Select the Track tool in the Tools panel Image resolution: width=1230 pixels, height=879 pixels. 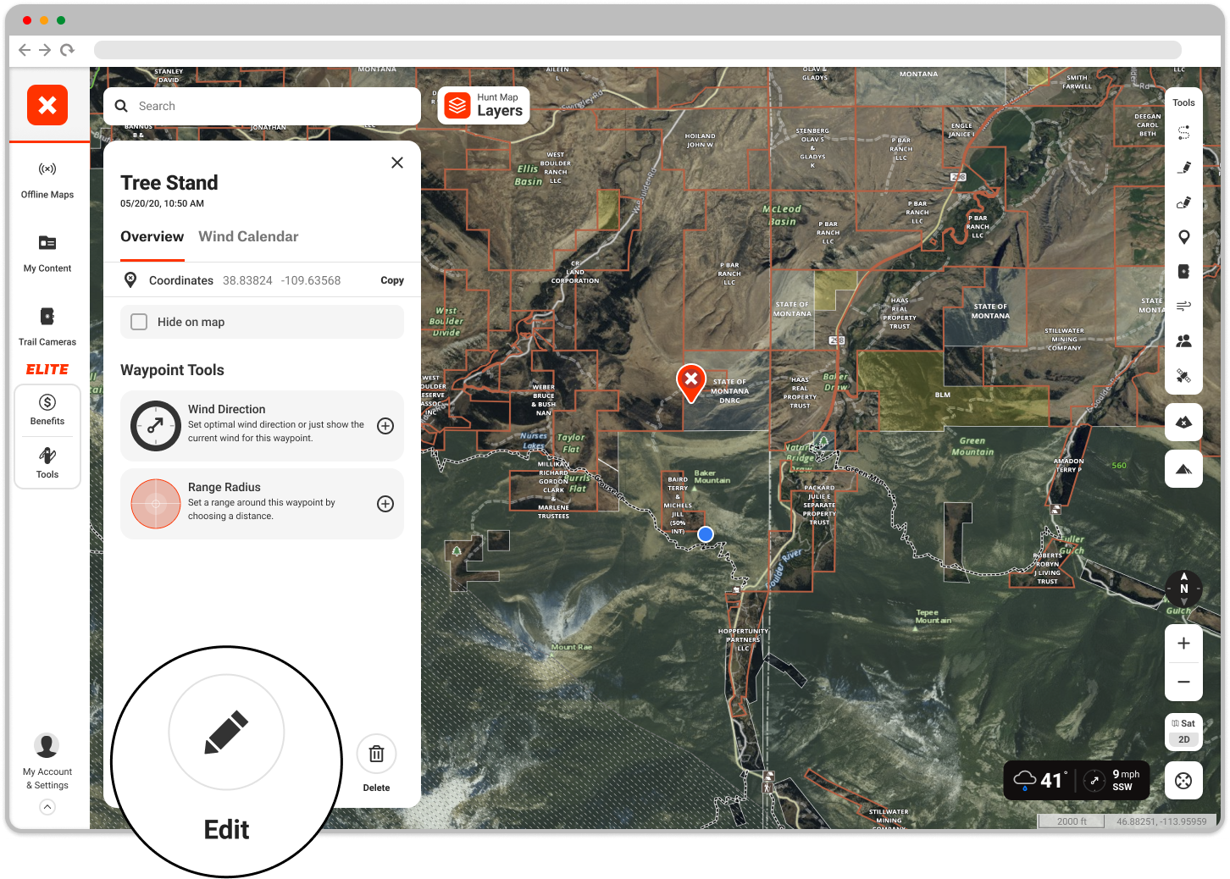tap(1183, 133)
